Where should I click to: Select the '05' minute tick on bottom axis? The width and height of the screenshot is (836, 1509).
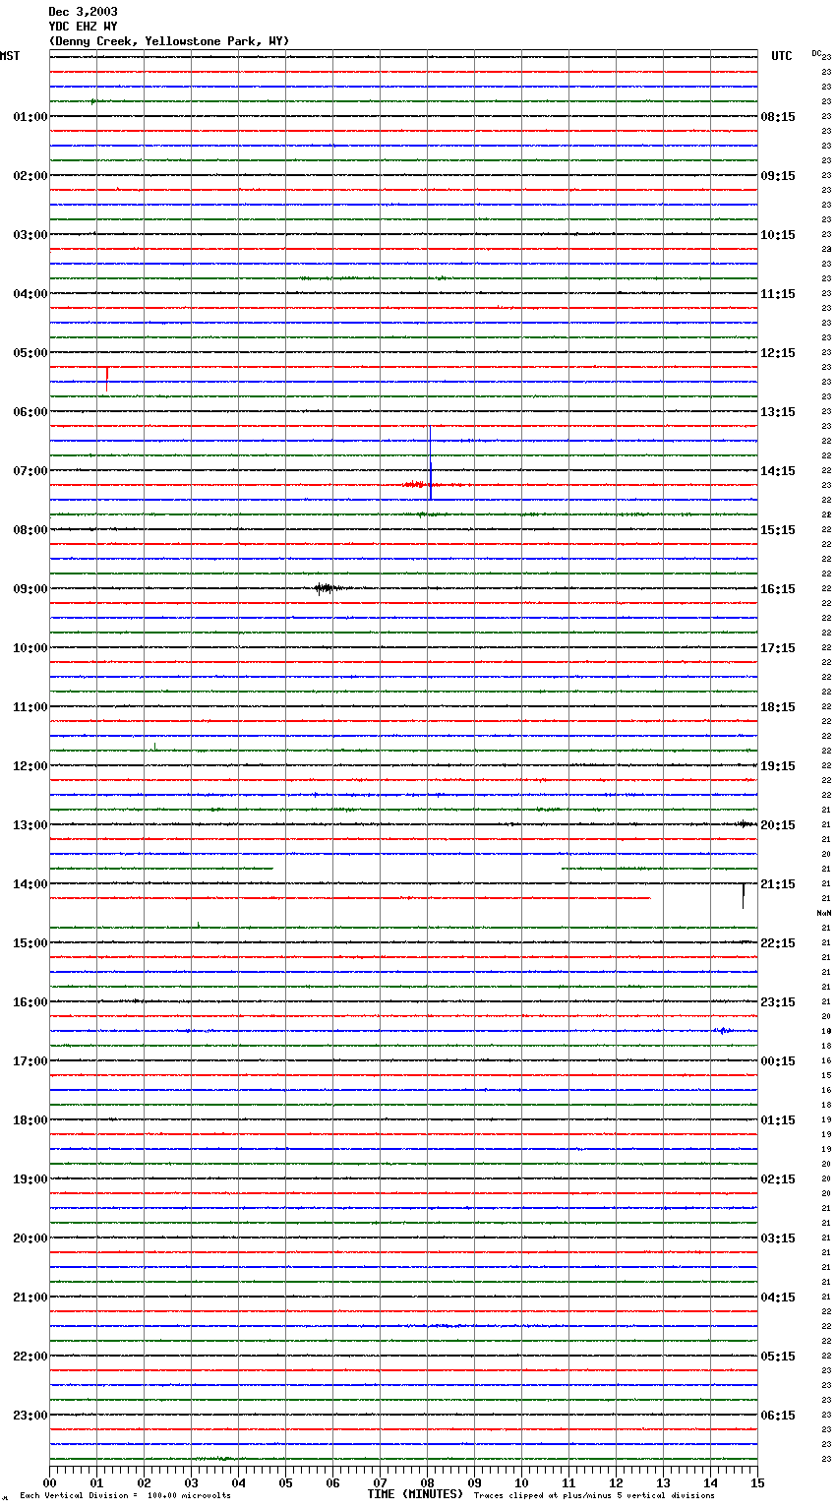click(285, 1482)
